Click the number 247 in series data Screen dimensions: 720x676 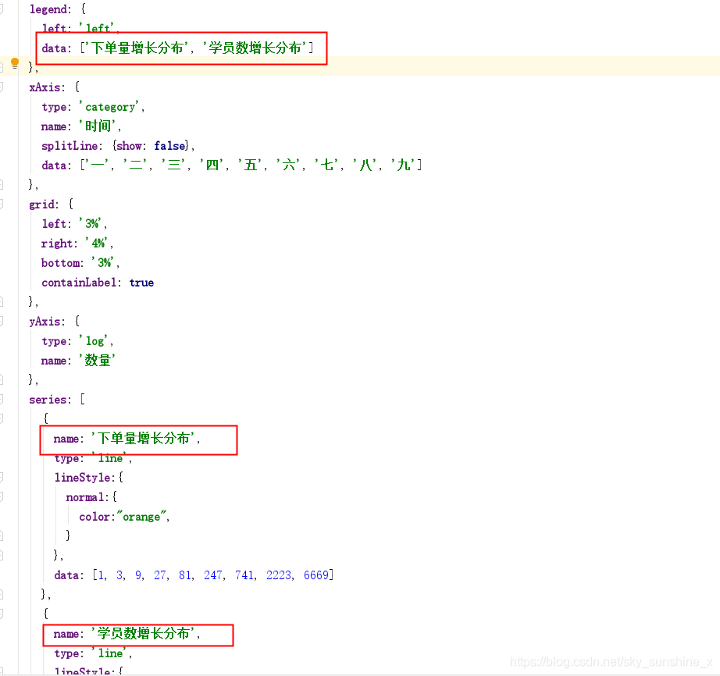213,575
